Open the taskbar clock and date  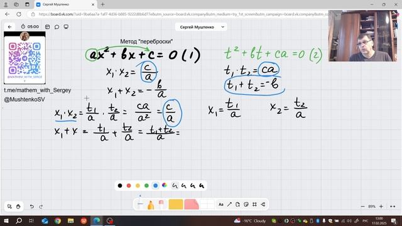pyautogui.click(x=379, y=220)
